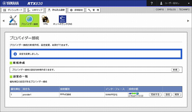The image size is (192, 112).
Task: Click 切断する to disconnect provider1
Action: pos(155,95)
